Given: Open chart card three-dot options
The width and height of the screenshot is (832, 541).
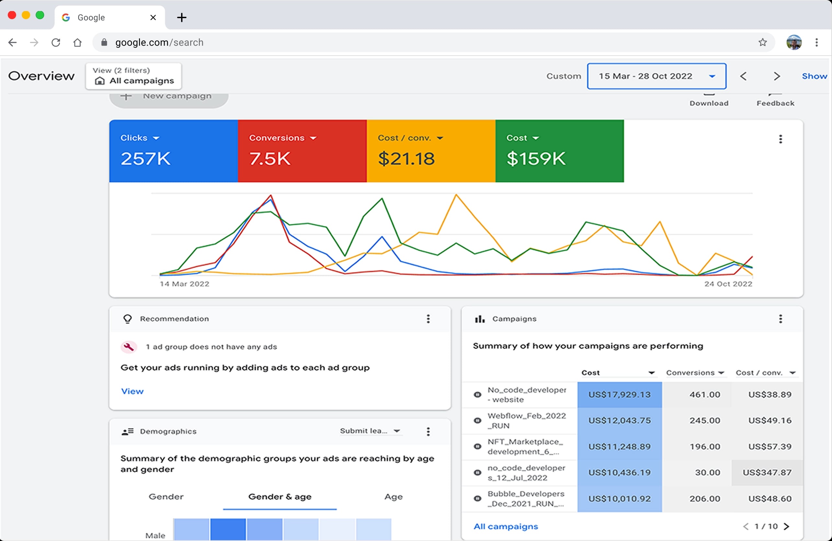Looking at the screenshot, I should (x=780, y=139).
